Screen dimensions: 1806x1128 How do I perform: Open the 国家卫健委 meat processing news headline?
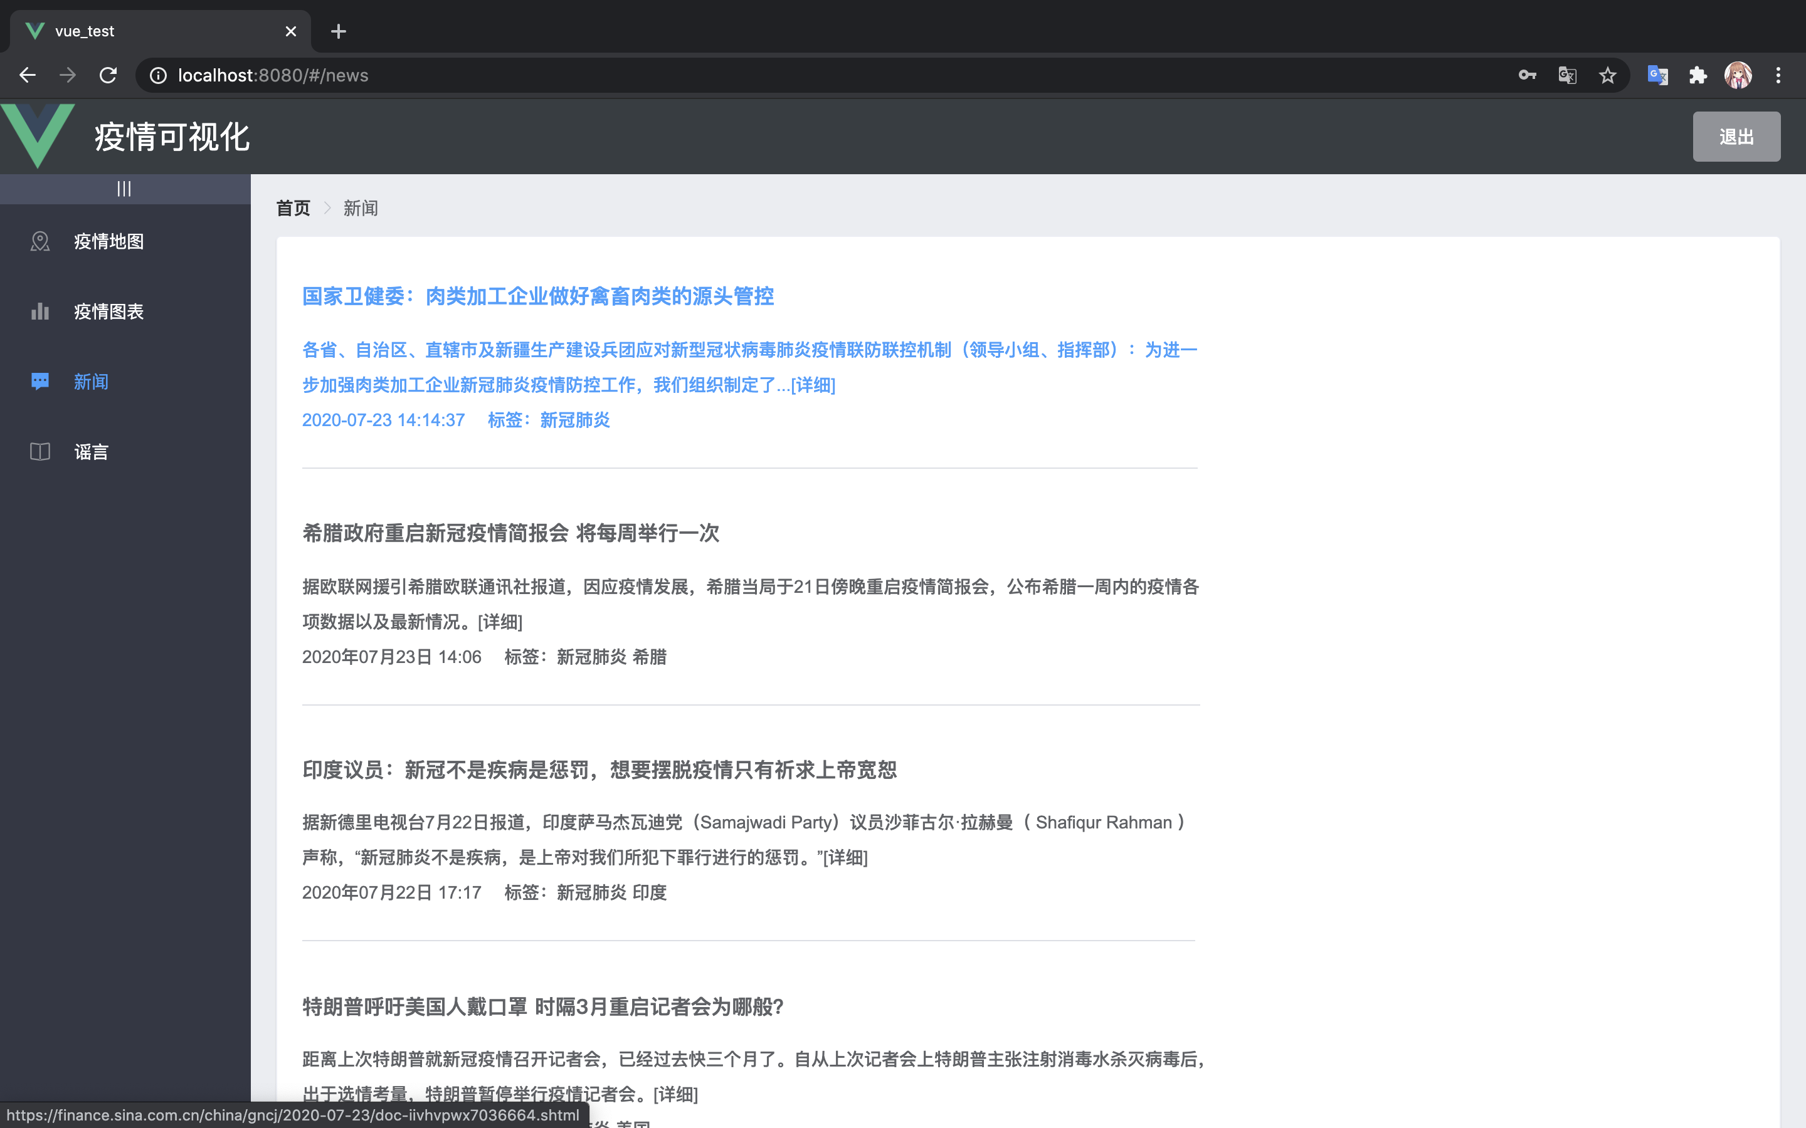(x=537, y=296)
